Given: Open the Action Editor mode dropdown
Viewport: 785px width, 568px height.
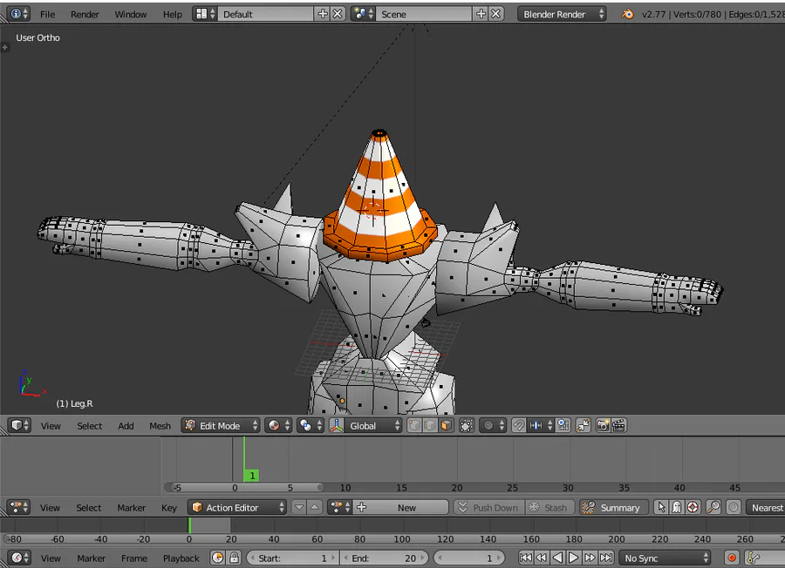Looking at the screenshot, I should tap(236, 508).
